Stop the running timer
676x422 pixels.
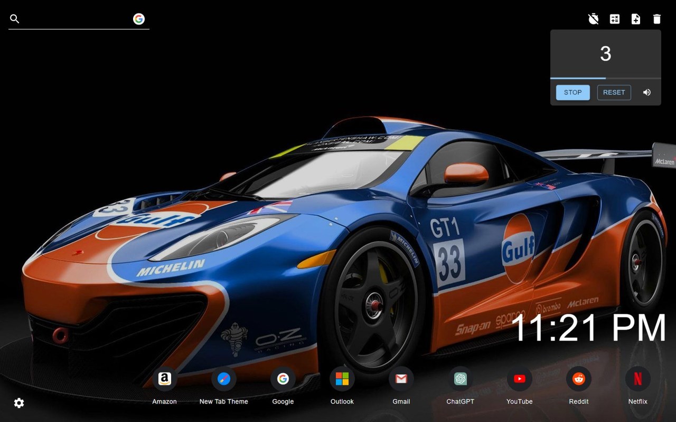pyautogui.click(x=573, y=92)
